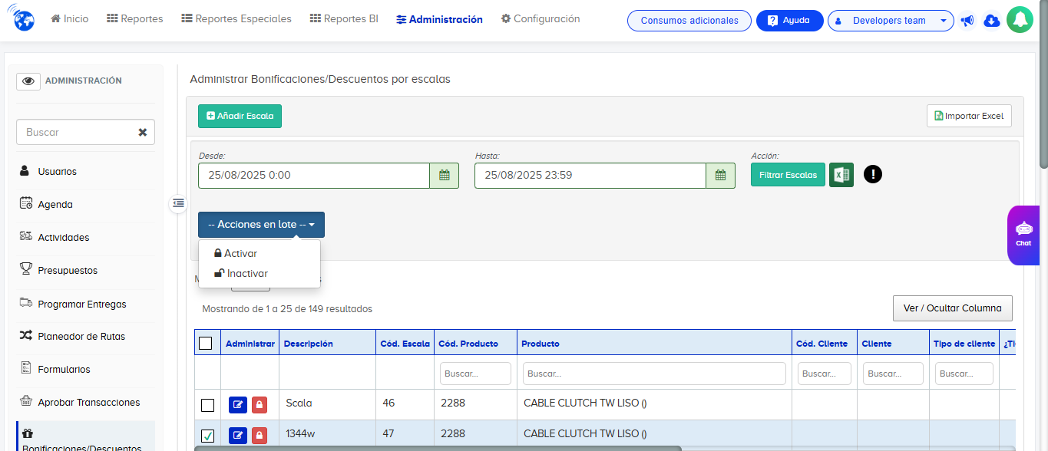The height and width of the screenshot is (451, 1048).
Task: Collapse the Acciones en lote dropdown
Action: click(261, 225)
